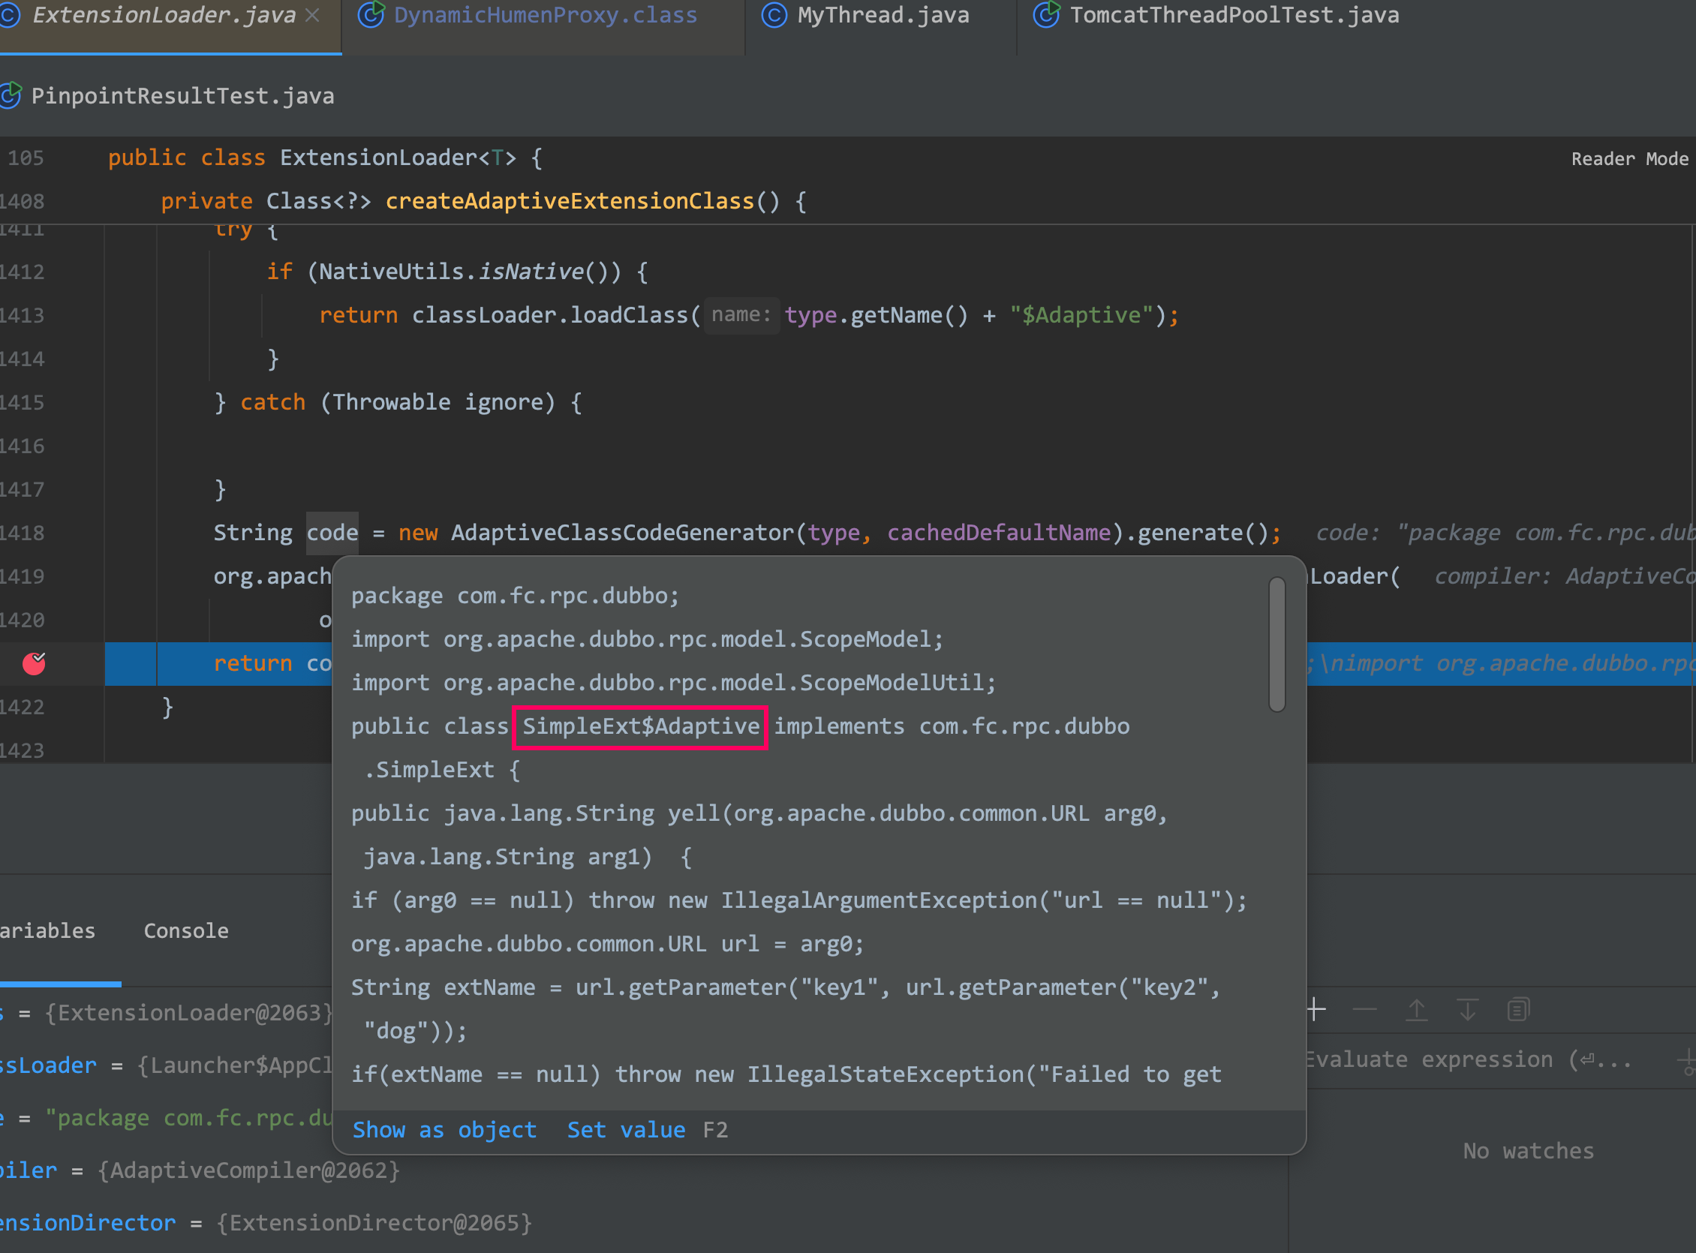The height and width of the screenshot is (1253, 1696).
Task: Click the SimpleExt$Adaptive class name in popup
Action: [641, 726]
